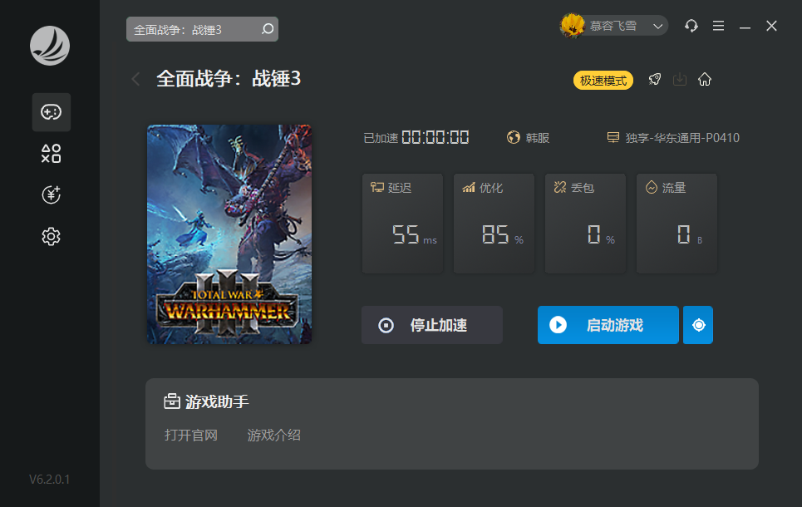The height and width of the screenshot is (507, 802).
Task: Click the rocket boost icon
Action: tap(655, 80)
